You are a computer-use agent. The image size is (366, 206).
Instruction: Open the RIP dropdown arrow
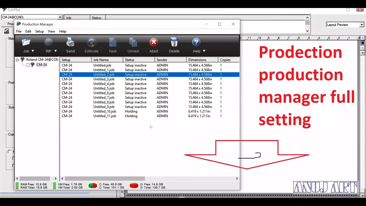coord(55,51)
